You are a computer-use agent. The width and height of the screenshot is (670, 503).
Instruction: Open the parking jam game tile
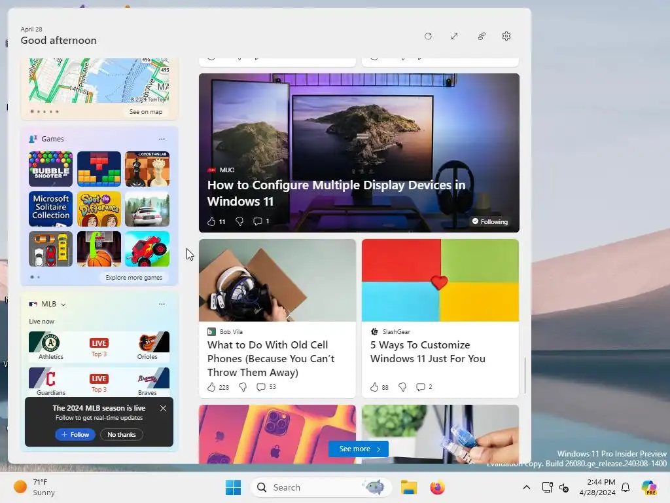coord(50,249)
